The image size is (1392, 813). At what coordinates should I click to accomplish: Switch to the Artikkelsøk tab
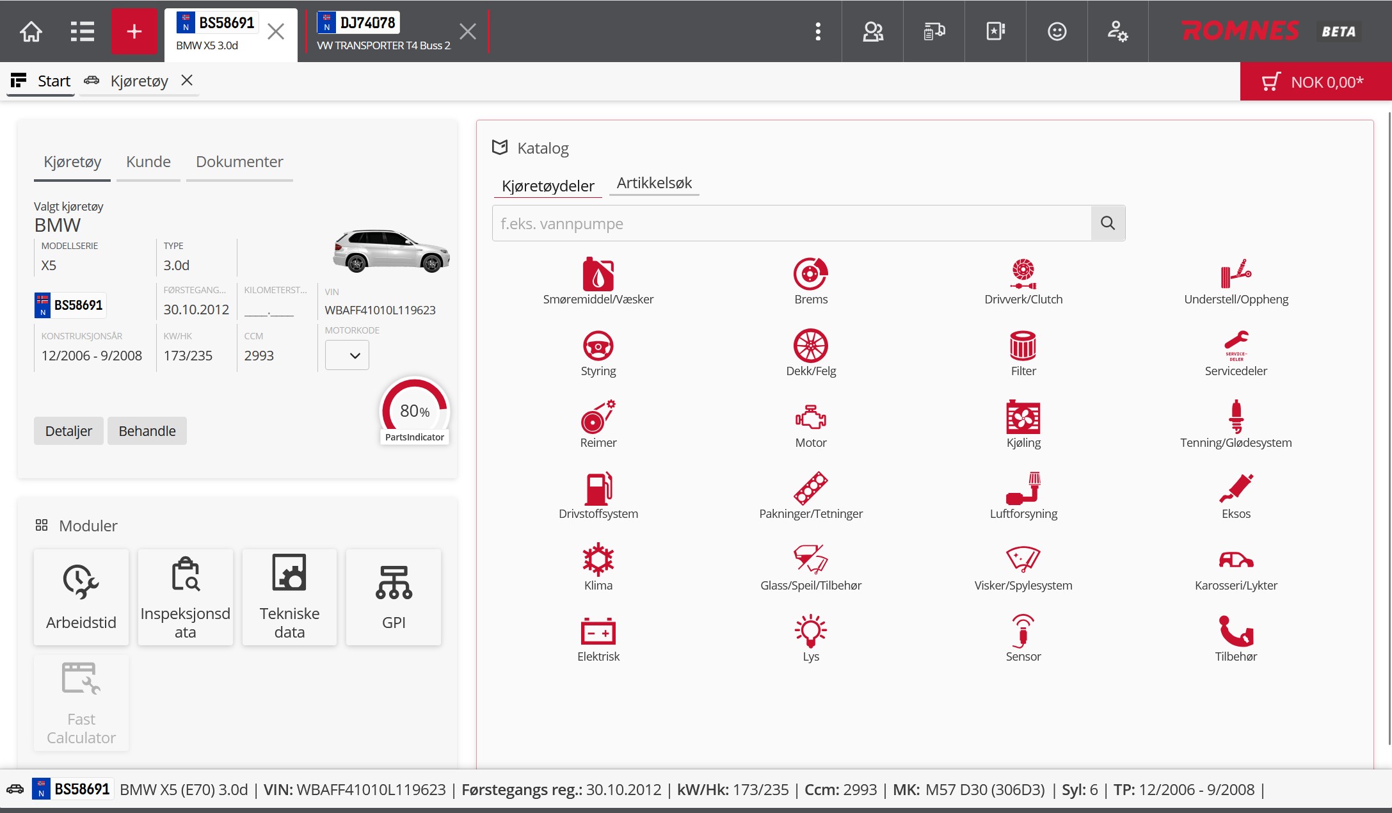click(x=653, y=183)
